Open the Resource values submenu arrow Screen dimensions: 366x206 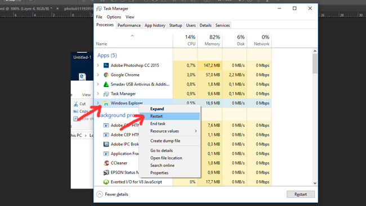[x=196, y=131]
